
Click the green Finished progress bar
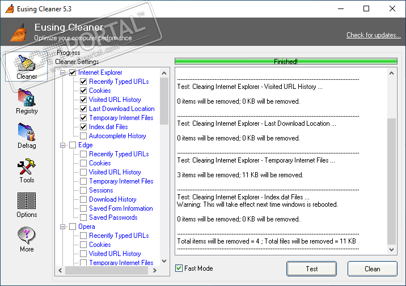[x=286, y=61]
